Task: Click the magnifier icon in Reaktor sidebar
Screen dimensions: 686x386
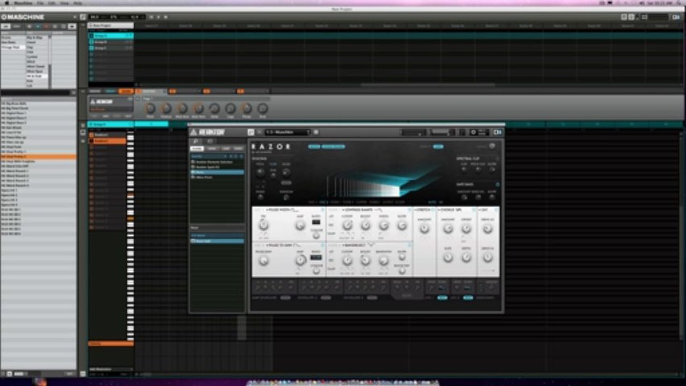Action: tap(196, 141)
